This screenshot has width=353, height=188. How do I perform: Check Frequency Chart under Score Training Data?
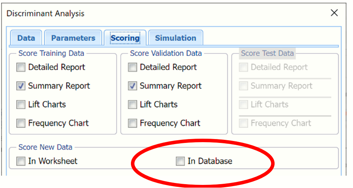pos(21,123)
